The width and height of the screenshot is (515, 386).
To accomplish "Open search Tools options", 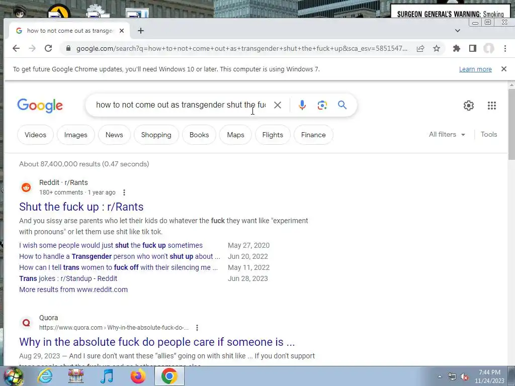I will point(489,135).
